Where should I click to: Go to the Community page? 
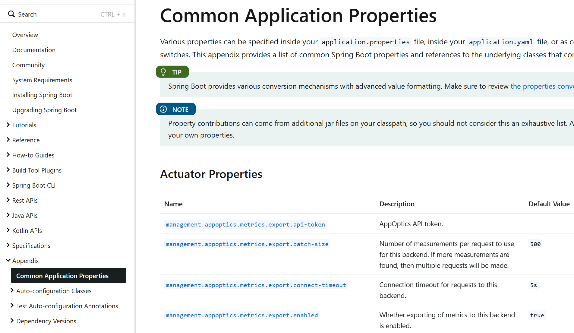click(x=28, y=65)
